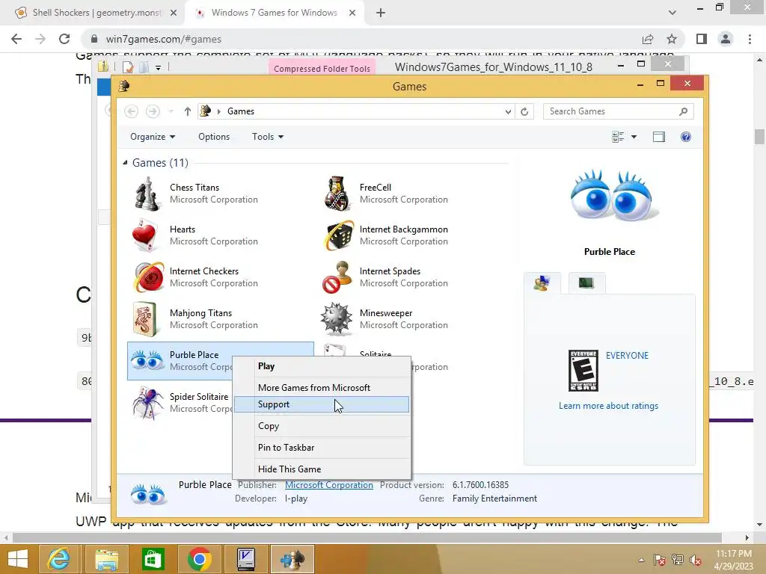This screenshot has height=574, width=766.
Task: Open the Chrome tab search chevron
Action: click(672, 13)
